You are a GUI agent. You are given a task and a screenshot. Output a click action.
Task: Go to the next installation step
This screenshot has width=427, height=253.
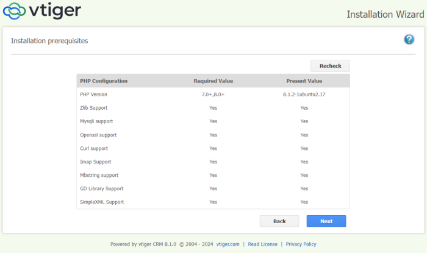pos(326,221)
